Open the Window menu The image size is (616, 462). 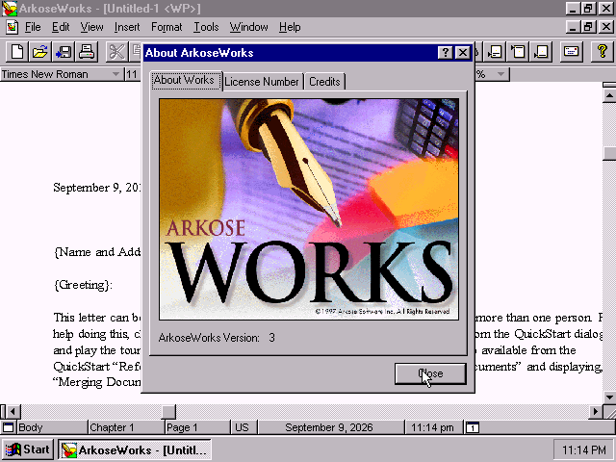point(248,27)
